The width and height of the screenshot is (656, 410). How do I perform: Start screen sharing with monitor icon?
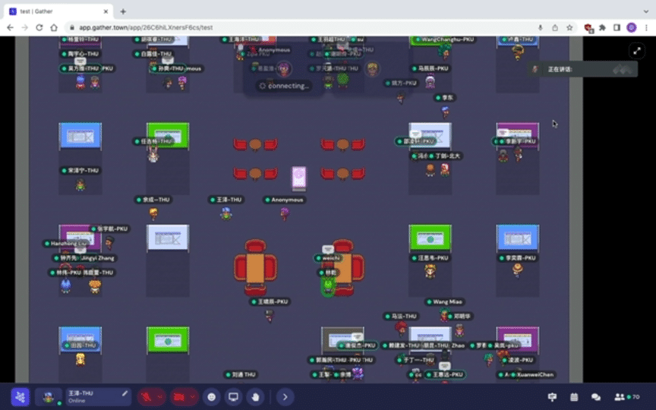[234, 396]
